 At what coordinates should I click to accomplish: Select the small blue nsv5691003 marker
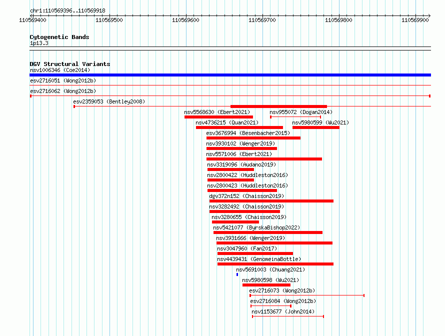click(x=237, y=274)
